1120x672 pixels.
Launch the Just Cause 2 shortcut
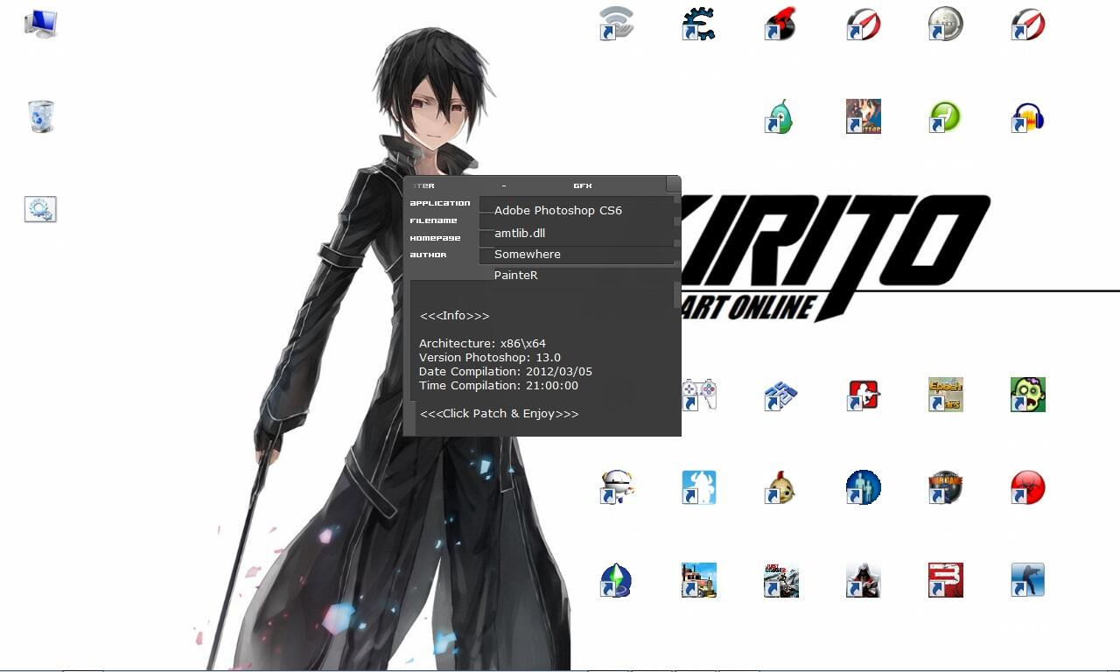click(780, 580)
